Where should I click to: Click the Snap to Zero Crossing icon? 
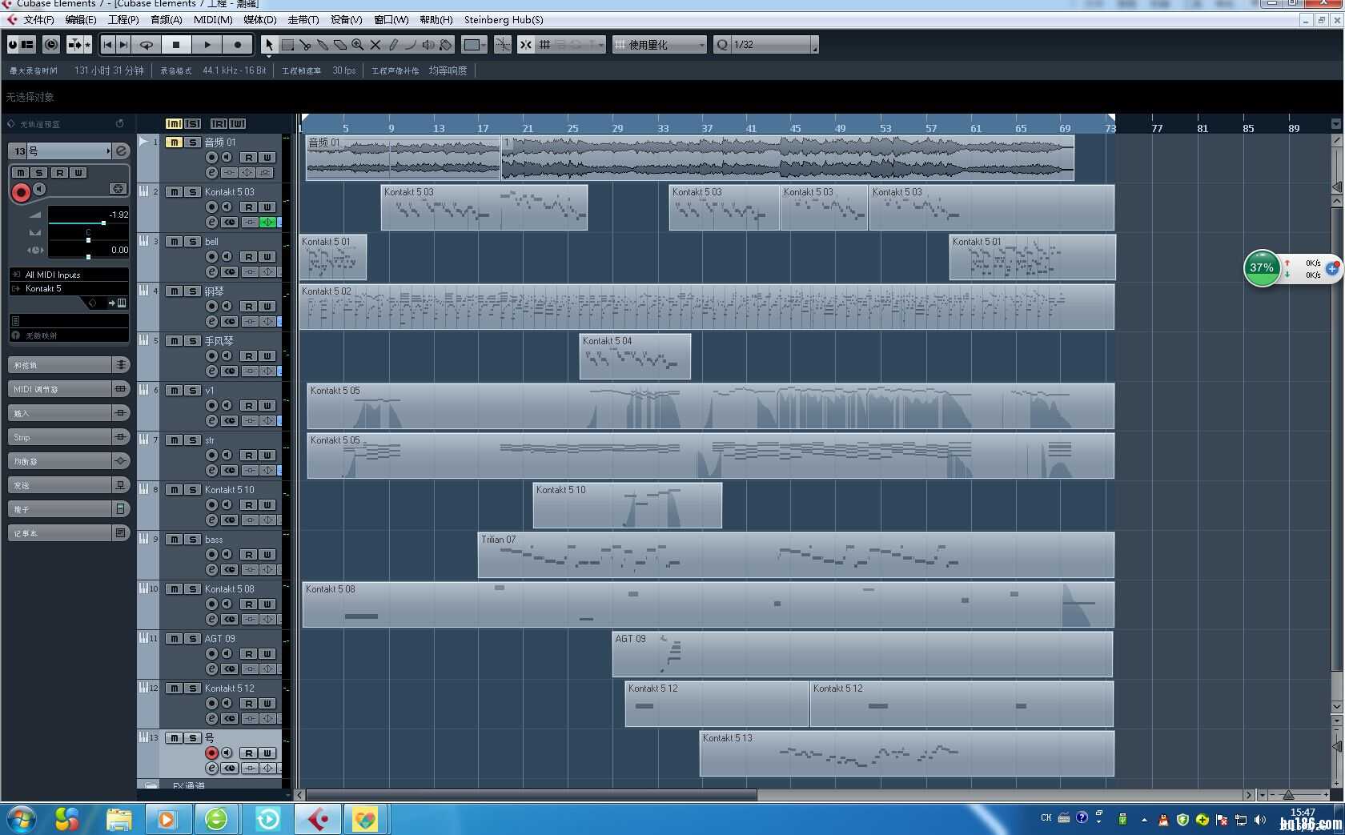click(x=503, y=45)
